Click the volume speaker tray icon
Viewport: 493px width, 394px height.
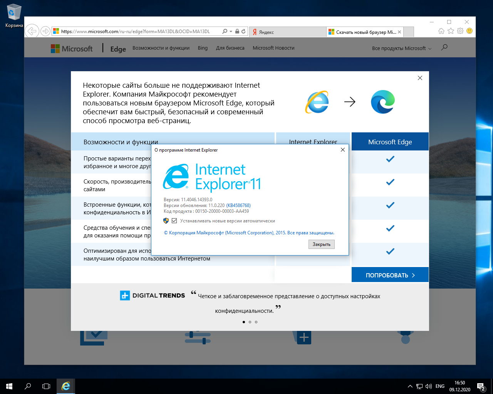428,386
